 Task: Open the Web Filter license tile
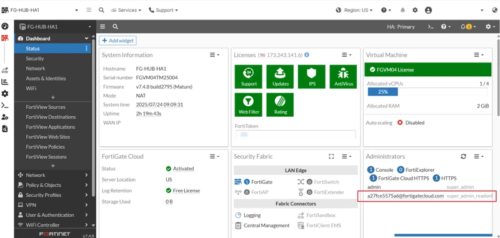pyautogui.click(x=248, y=104)
